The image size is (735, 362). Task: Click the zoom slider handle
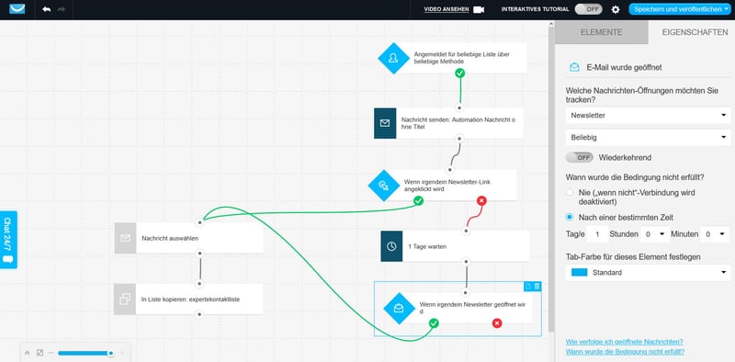(x=110, y=353)
